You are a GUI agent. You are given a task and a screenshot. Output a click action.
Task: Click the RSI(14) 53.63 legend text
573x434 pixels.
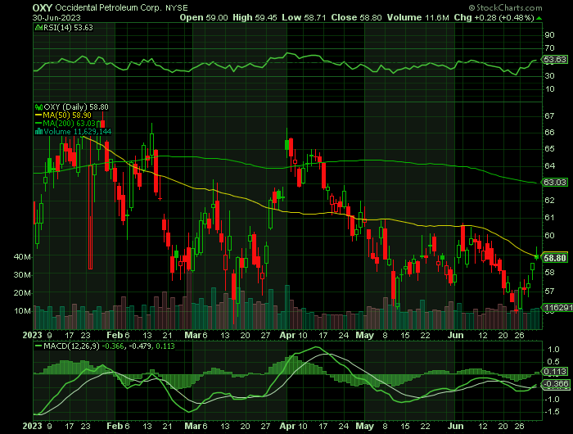coord(68,27)
